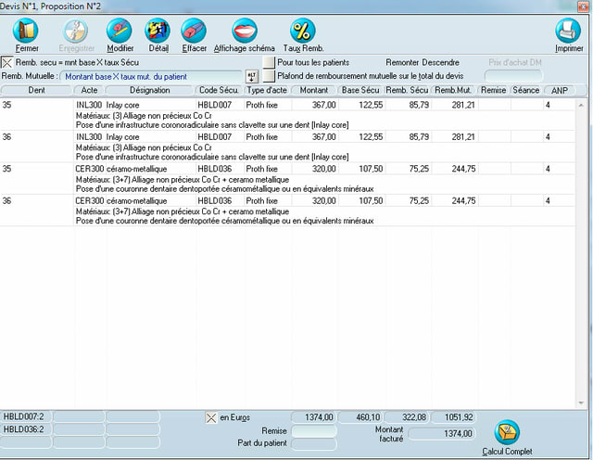Run Calcul Complet calculation

[x=507, y=434]
